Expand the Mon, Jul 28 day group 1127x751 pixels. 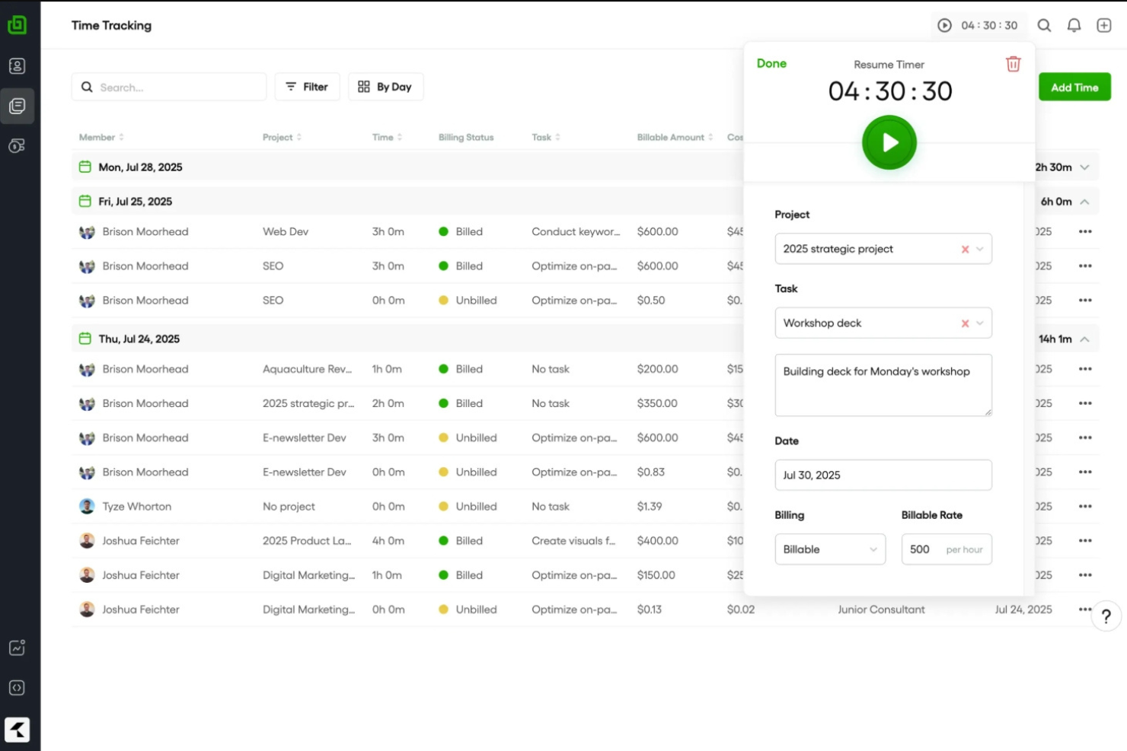pyautogui.click(x=1085, y=167)
